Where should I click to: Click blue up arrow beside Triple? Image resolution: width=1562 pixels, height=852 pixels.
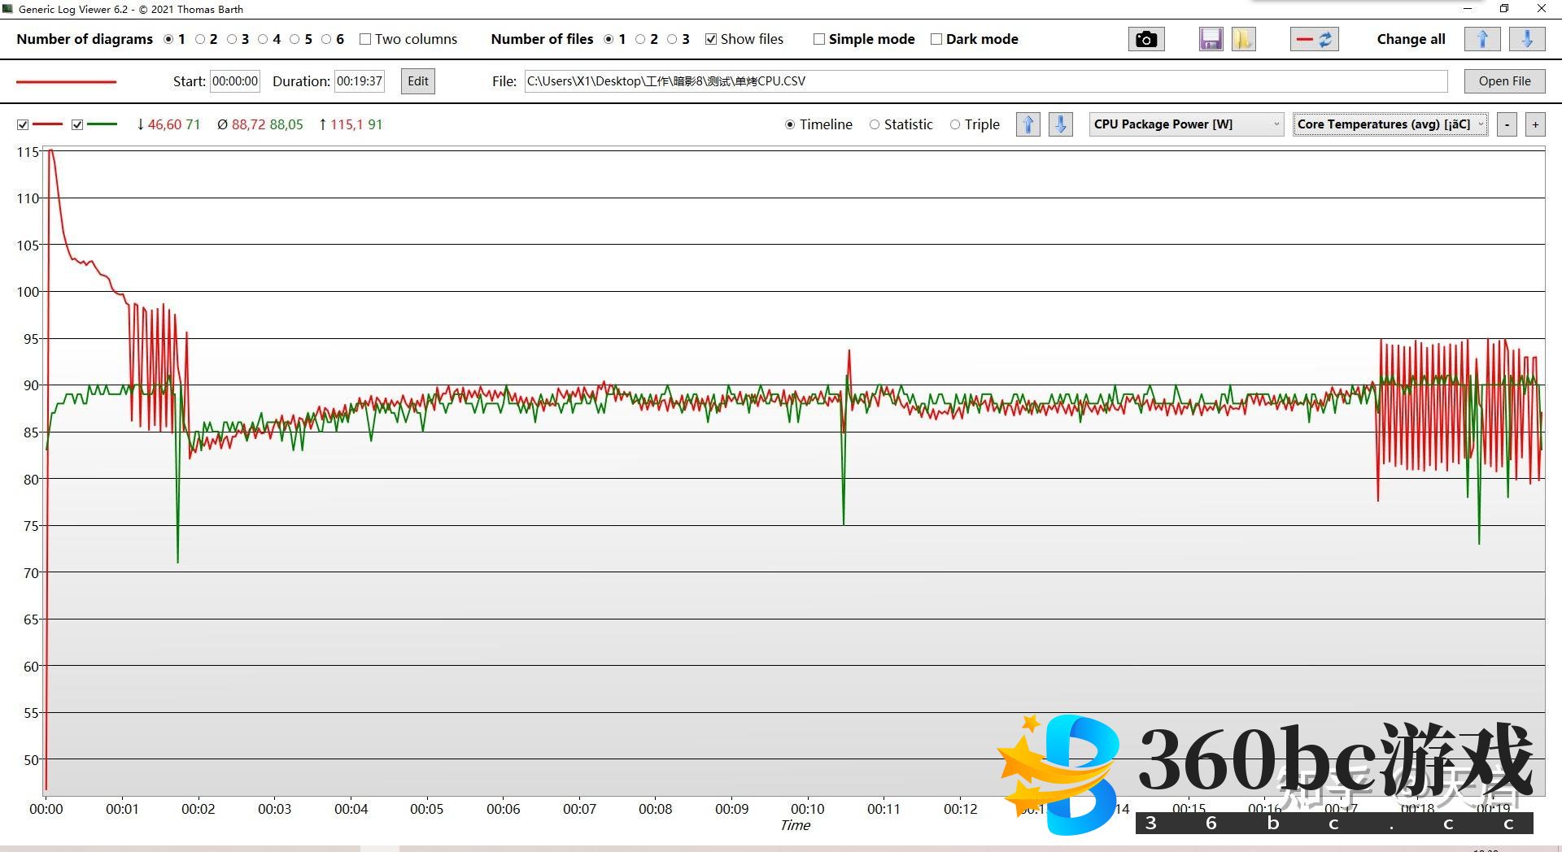(1028, 124)
